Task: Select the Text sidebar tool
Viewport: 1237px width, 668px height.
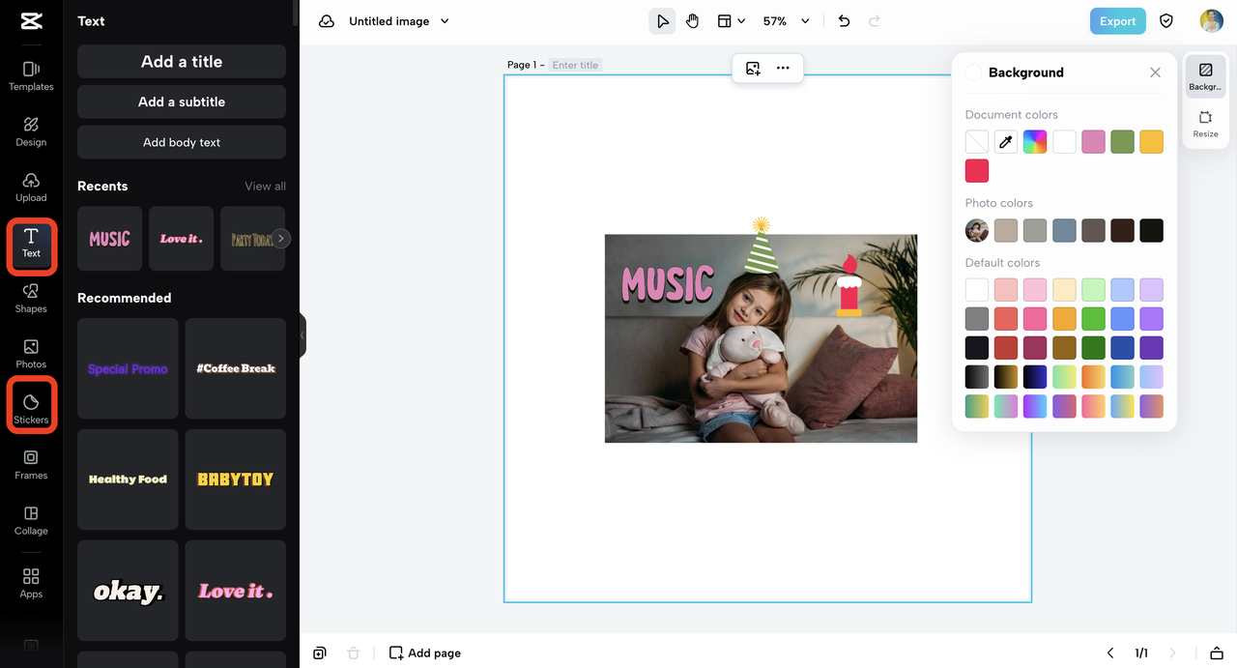Action: pyautogui.click(x=31, y=243)
